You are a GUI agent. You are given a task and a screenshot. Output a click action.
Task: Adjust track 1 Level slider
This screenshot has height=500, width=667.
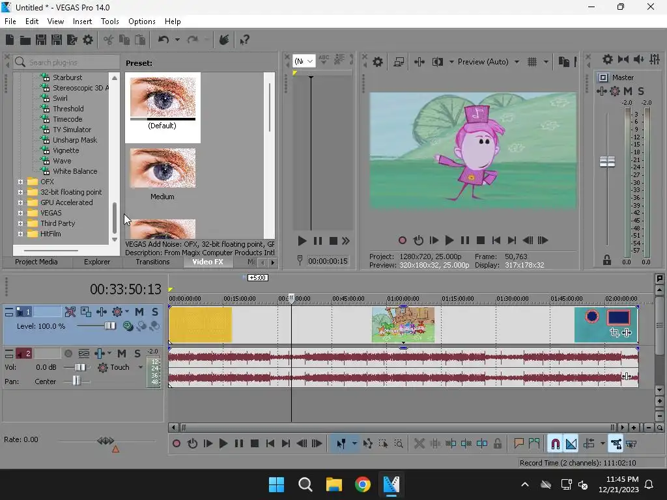tap(109, 326)
